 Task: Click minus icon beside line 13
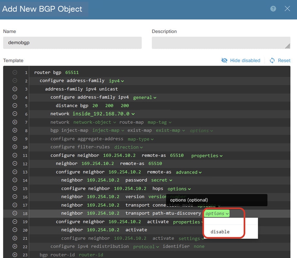tap(15, 172)
